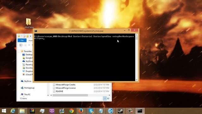Screen dimensions: 202x114
Task: Click the cmd.exe title bar text
Action: (86, 31)
